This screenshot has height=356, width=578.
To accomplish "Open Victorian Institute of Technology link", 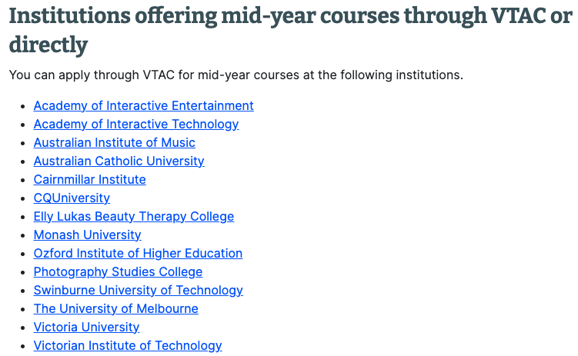I will click(x=128, y=345).
